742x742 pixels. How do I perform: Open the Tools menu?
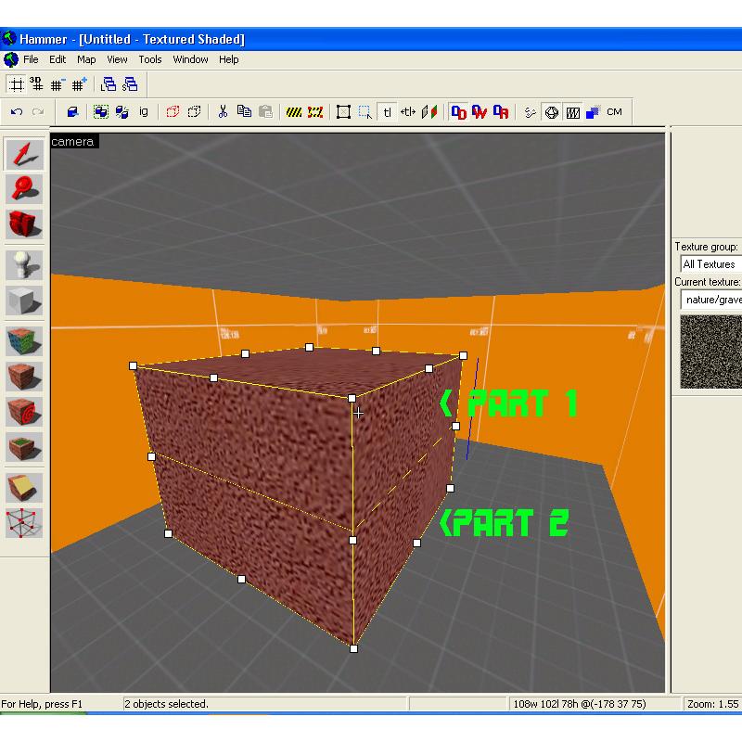150,59
